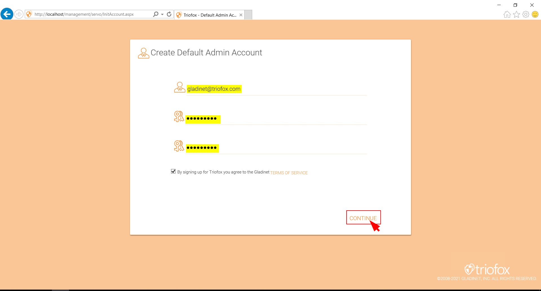Expand the address bar autocomplete dropdown arrow
The width and height of the screenshot is (541, 291).
point(162,14)
